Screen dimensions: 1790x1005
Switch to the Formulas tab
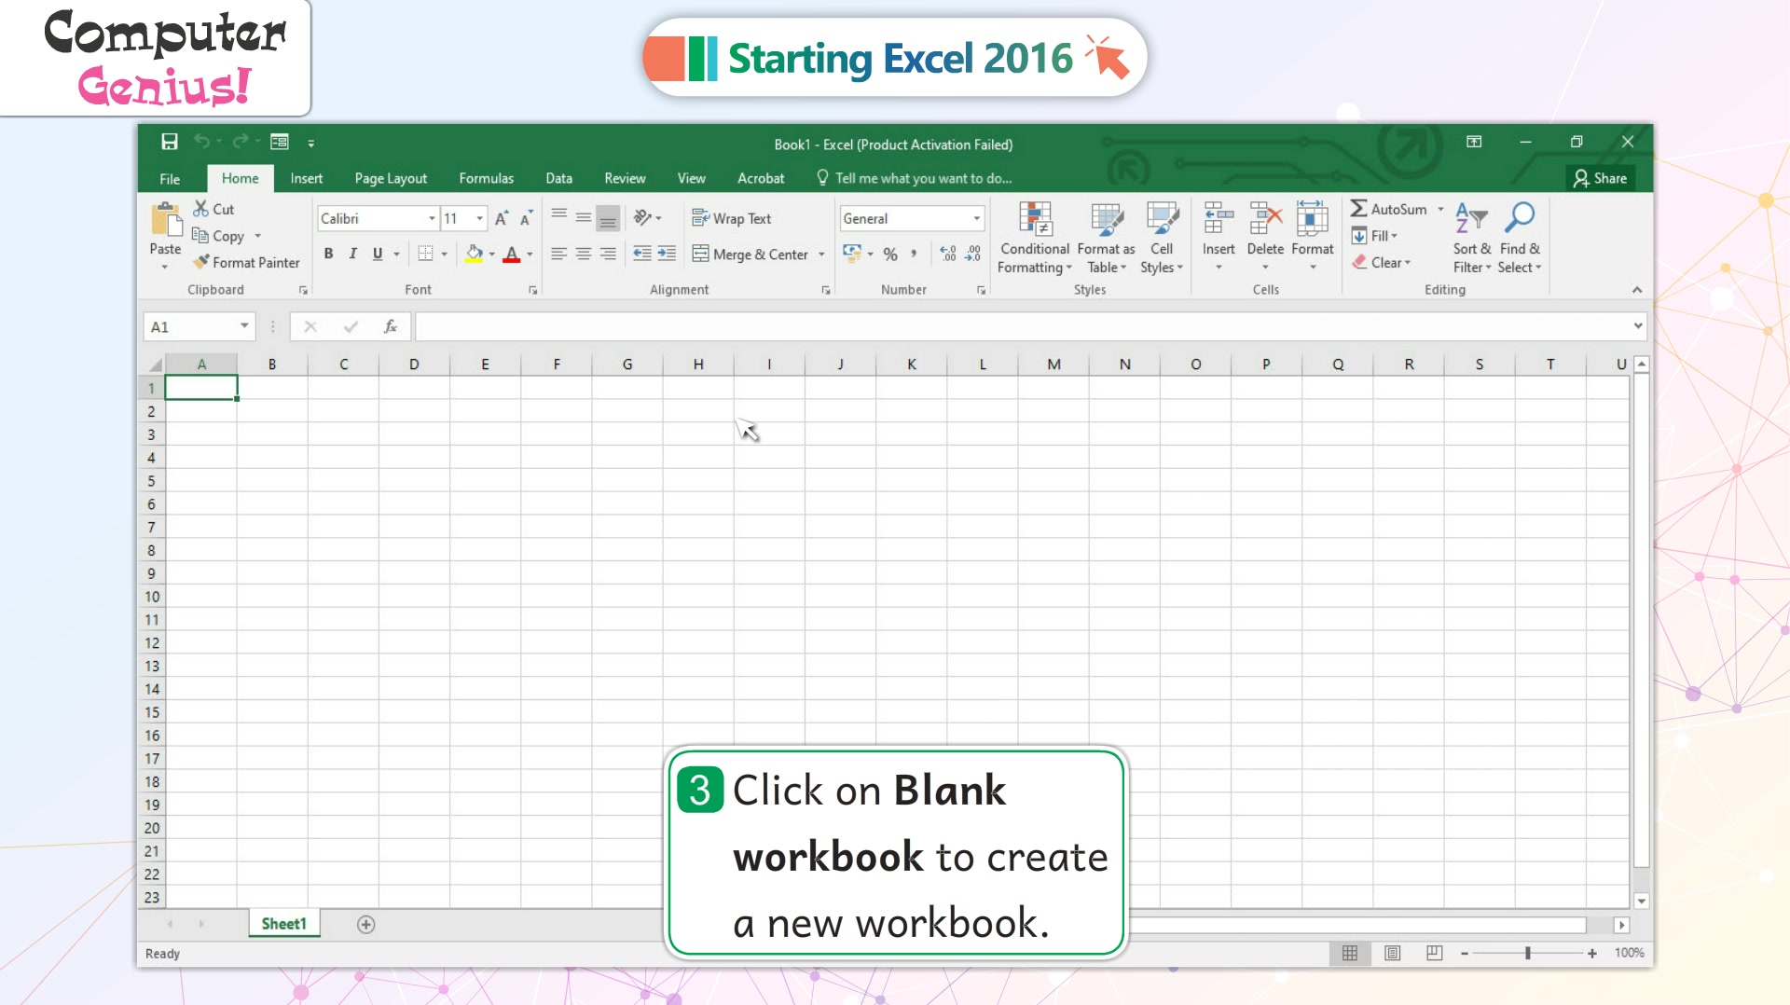click(x=486, y=178)
